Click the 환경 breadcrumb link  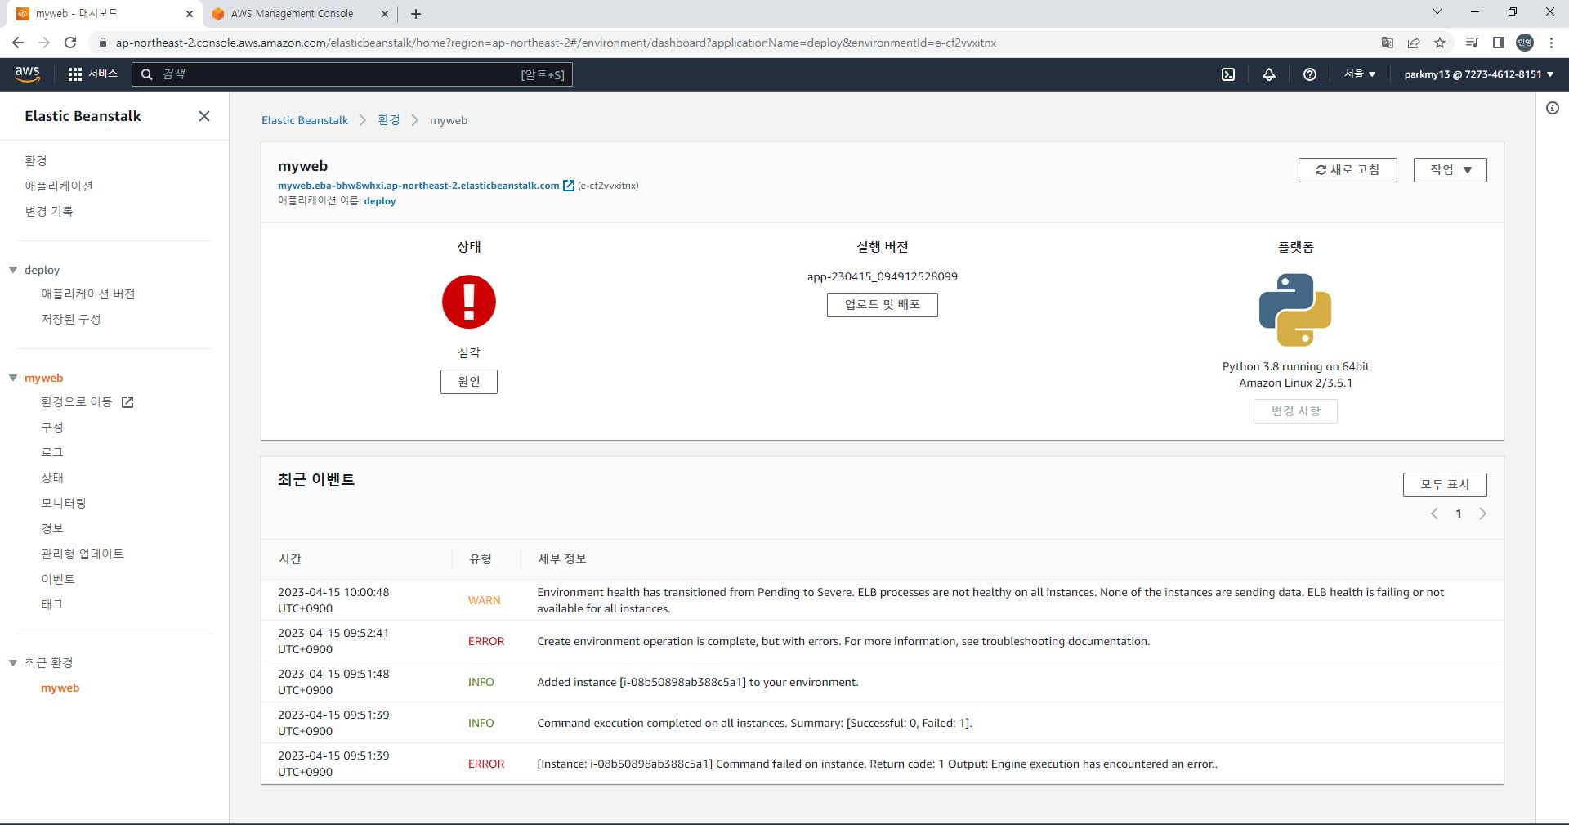(x=389, y=120)
